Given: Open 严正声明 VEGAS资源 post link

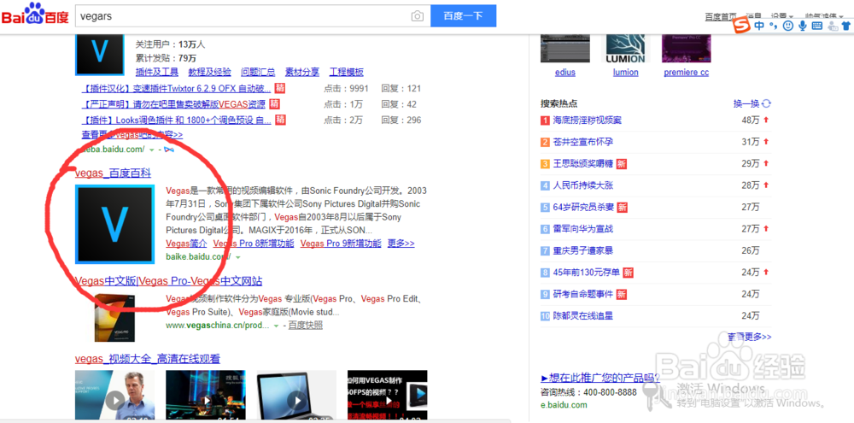Looking at the screenshot, I should click(173, 104).
